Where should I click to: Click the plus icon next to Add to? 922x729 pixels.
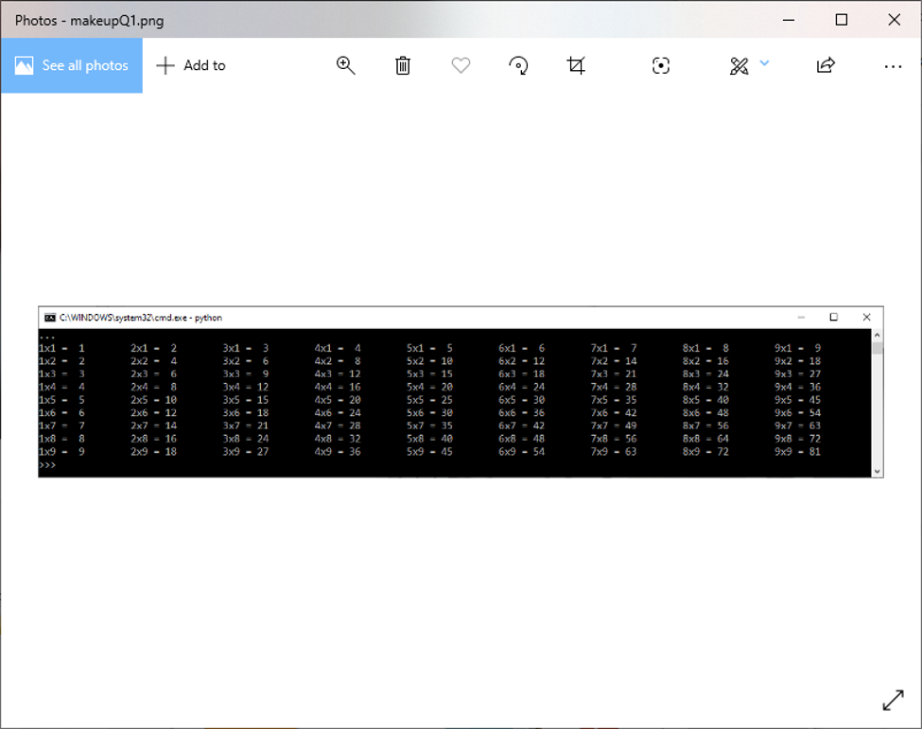(x=165, y=65)
